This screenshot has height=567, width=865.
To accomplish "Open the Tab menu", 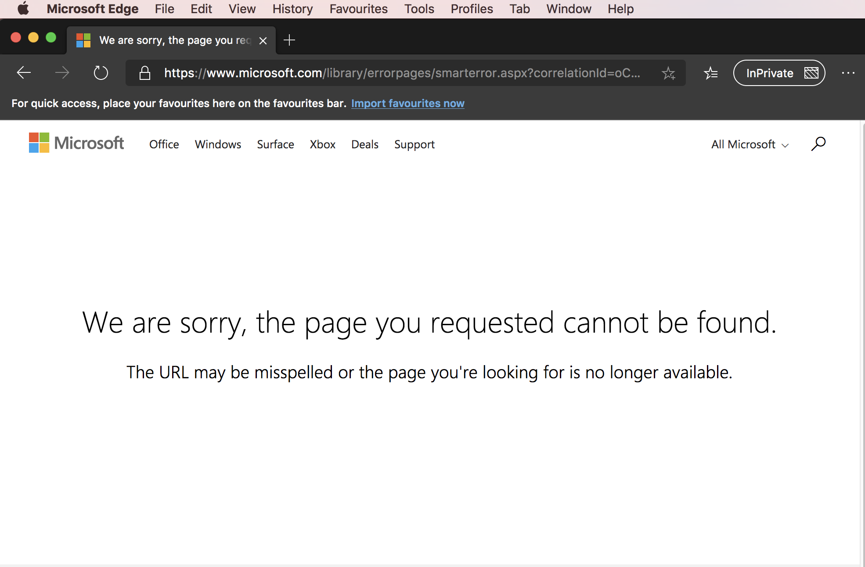I will [519, 9].
